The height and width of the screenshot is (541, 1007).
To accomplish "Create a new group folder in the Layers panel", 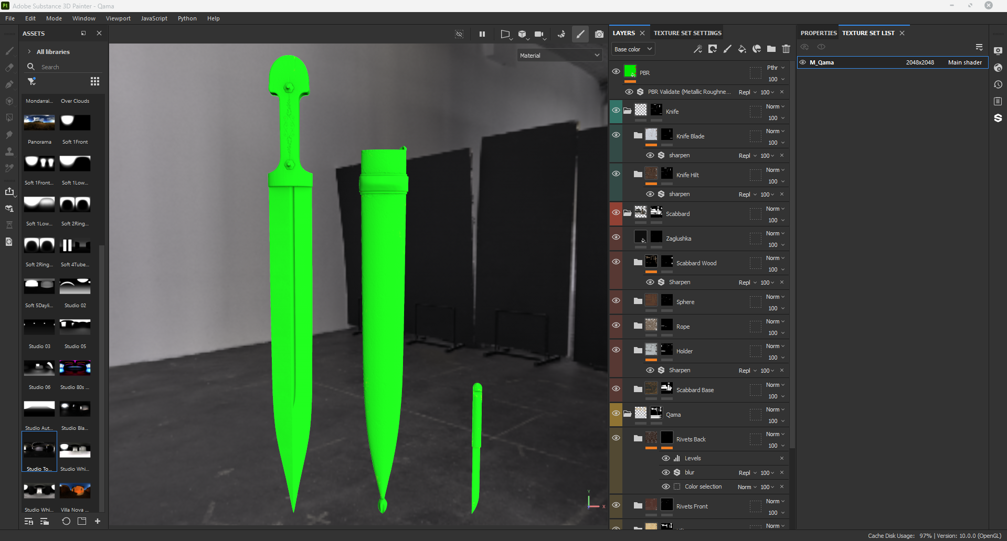I will [x=771, y=49].
